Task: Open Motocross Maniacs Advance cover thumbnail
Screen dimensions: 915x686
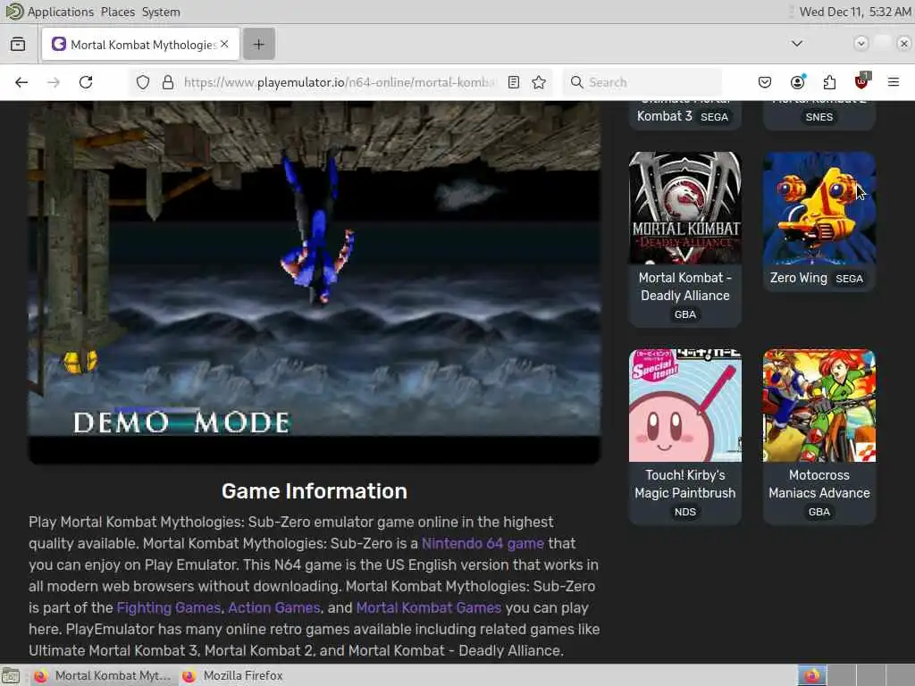Action: 819,406
